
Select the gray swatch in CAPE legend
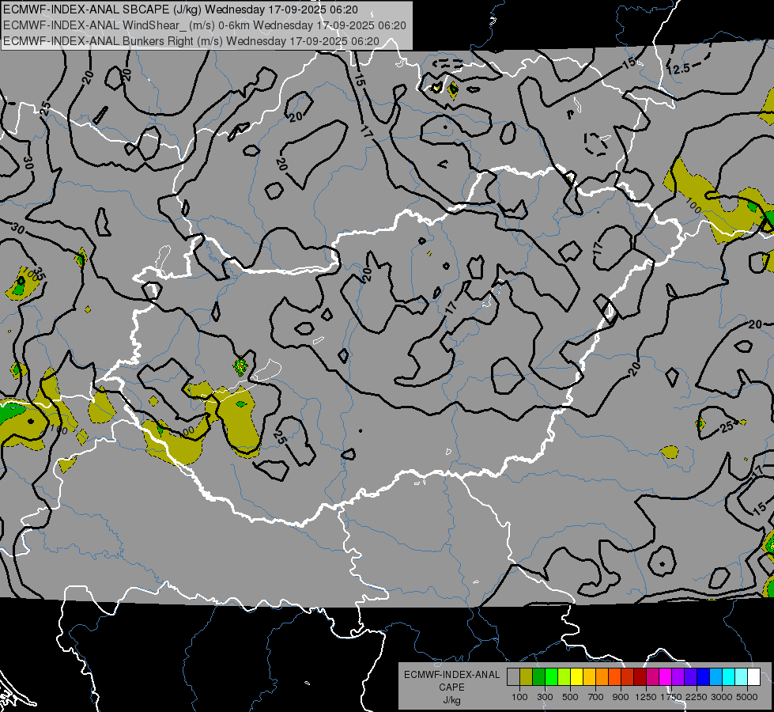pyautogui.click(x=513, y=677)
